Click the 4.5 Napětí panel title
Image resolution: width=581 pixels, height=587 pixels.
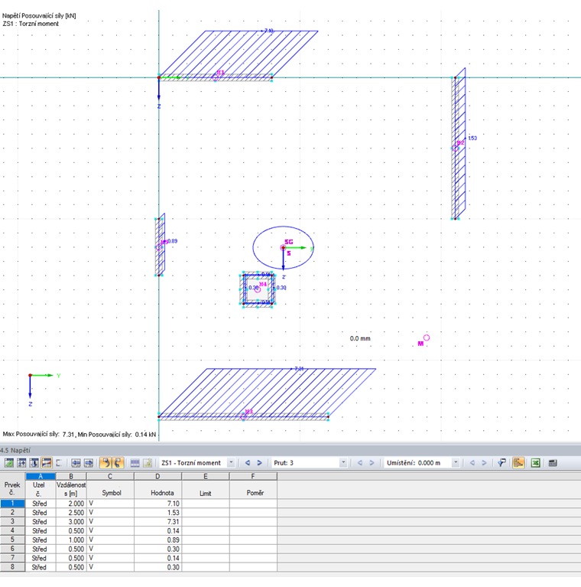coord(15,450)
